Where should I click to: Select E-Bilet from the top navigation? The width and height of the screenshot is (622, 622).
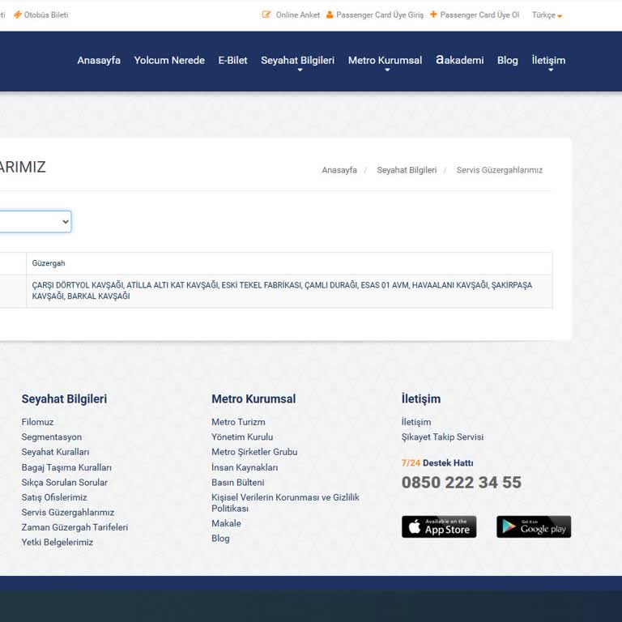232,61
